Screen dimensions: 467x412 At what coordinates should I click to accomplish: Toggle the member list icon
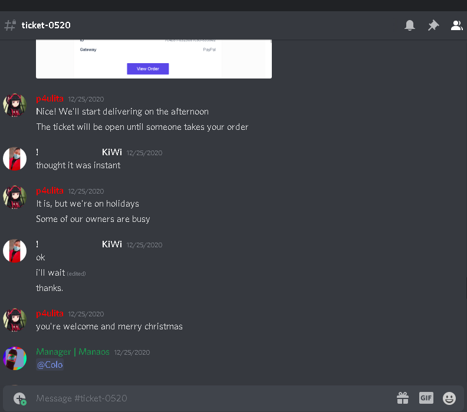coord(456,25)
